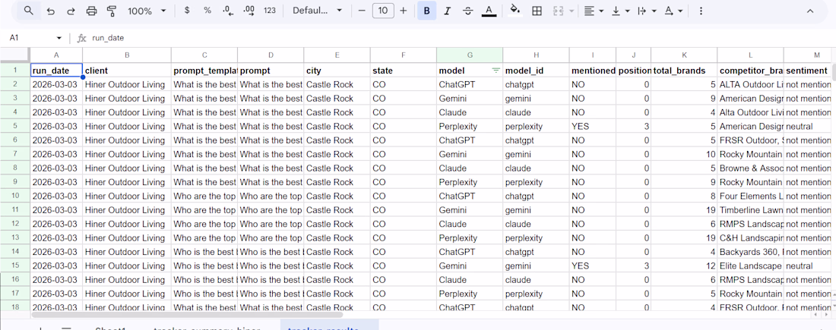Apply percent format
This screenshot has height=330, width=836.
[x=207, y=11]
